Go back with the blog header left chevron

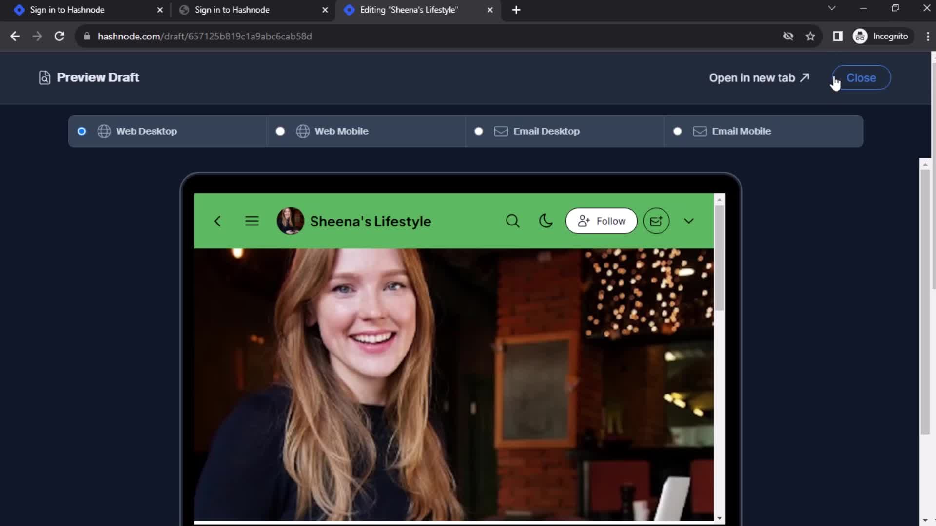pos(217,221)
